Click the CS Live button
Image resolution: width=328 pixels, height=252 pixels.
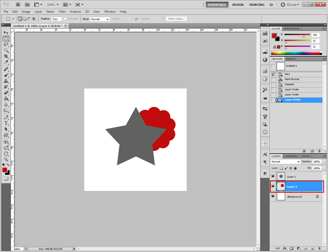[x=291, y=4]
